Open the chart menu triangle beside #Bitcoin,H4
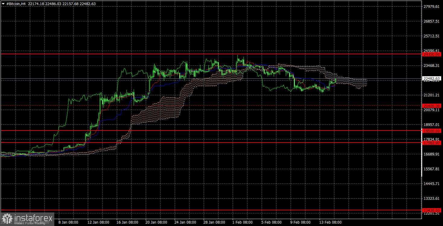The image size is (443, 226). tap(3, 4)
